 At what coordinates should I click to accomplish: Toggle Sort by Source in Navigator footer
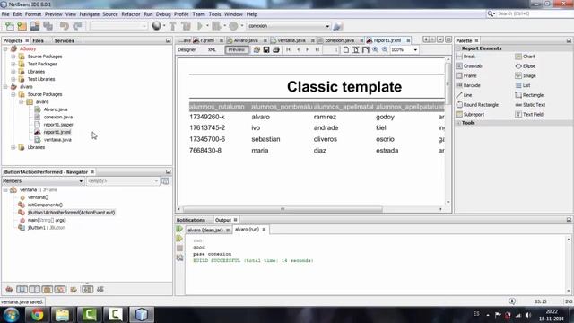(100, 289)
